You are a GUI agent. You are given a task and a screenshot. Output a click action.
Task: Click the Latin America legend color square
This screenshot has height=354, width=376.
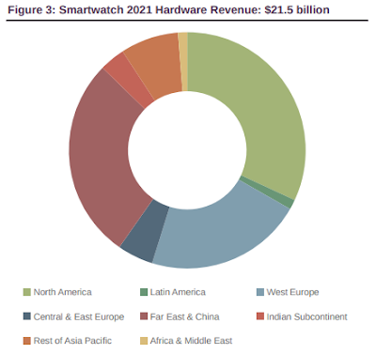[x=144, y=292]
